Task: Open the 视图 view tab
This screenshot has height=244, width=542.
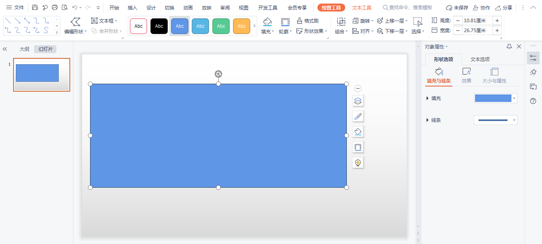Action: point(244,8)
